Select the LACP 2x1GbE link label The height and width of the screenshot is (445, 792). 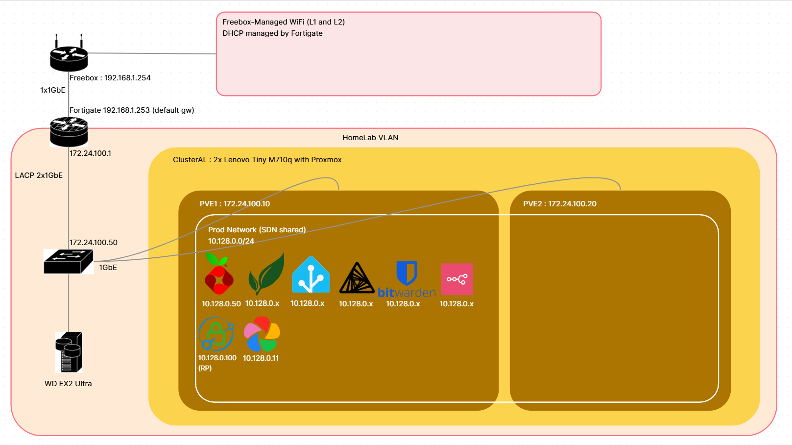[x=39, y=175]
